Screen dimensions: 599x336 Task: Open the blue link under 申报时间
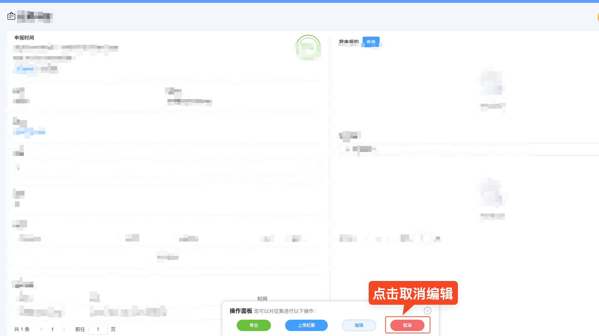(24, 69)
